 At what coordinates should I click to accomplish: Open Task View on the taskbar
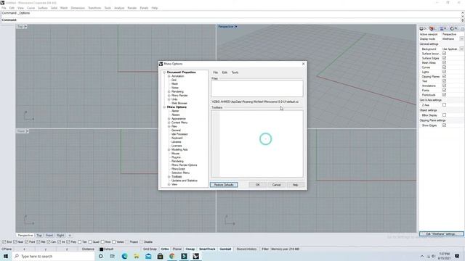(113, 256)
